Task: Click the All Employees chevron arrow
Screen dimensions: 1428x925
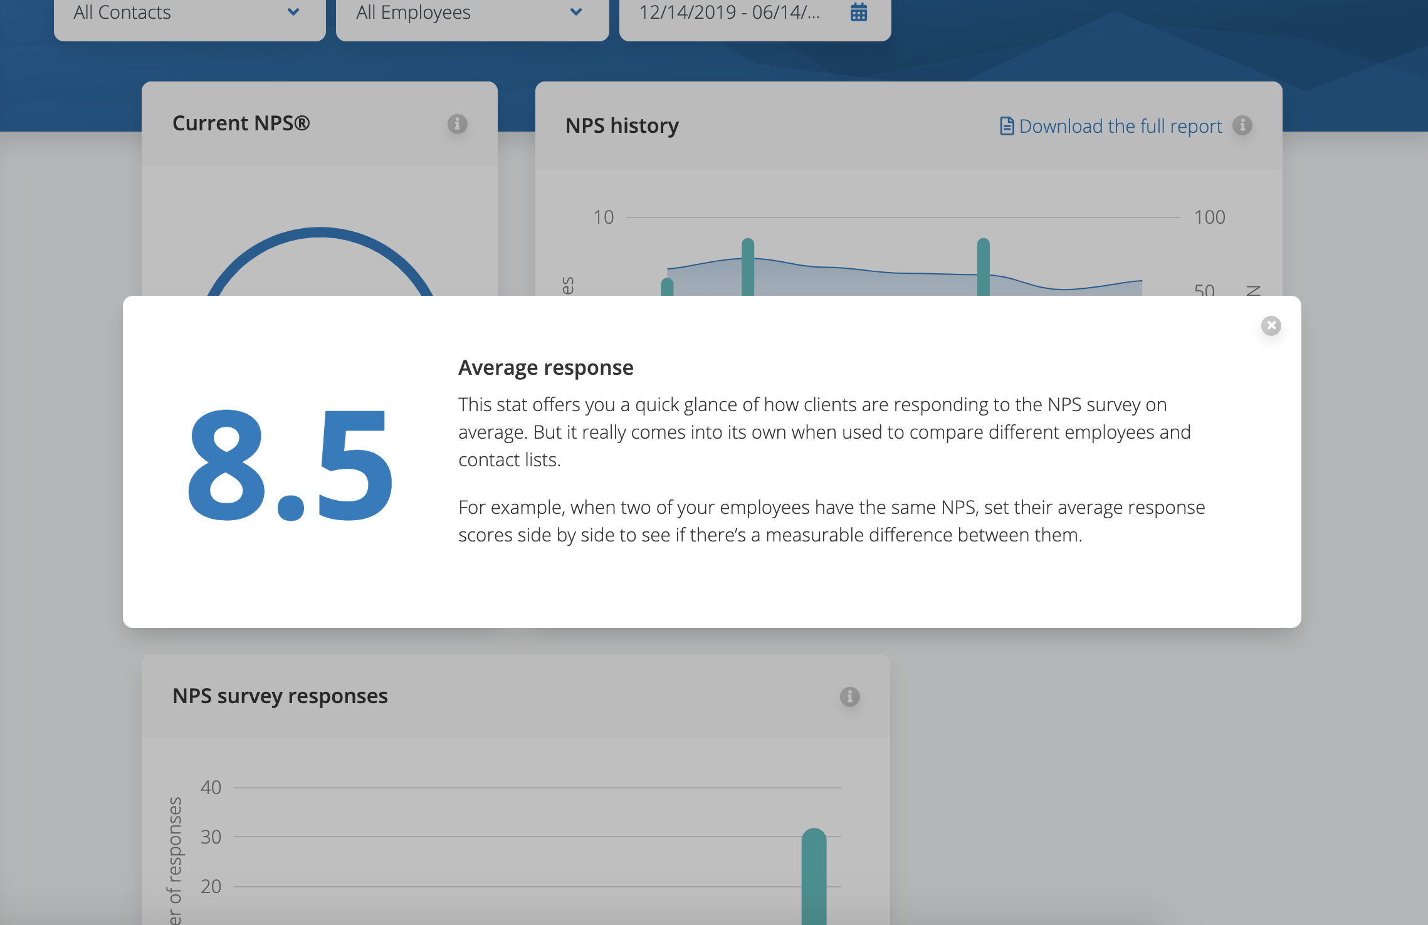Action: (576, 12)
